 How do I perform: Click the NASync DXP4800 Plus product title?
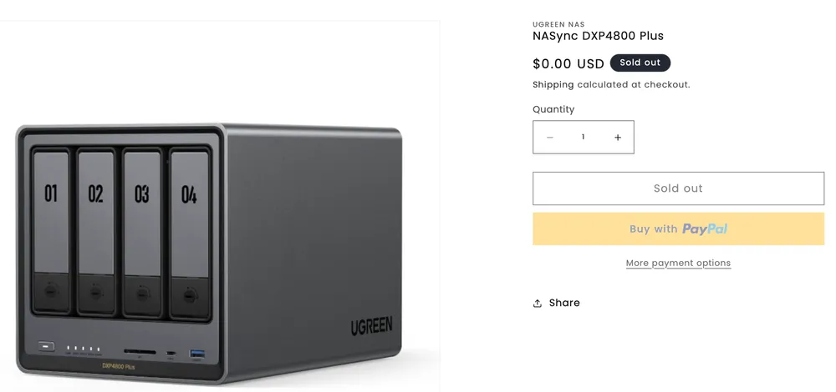coord(598,36)
